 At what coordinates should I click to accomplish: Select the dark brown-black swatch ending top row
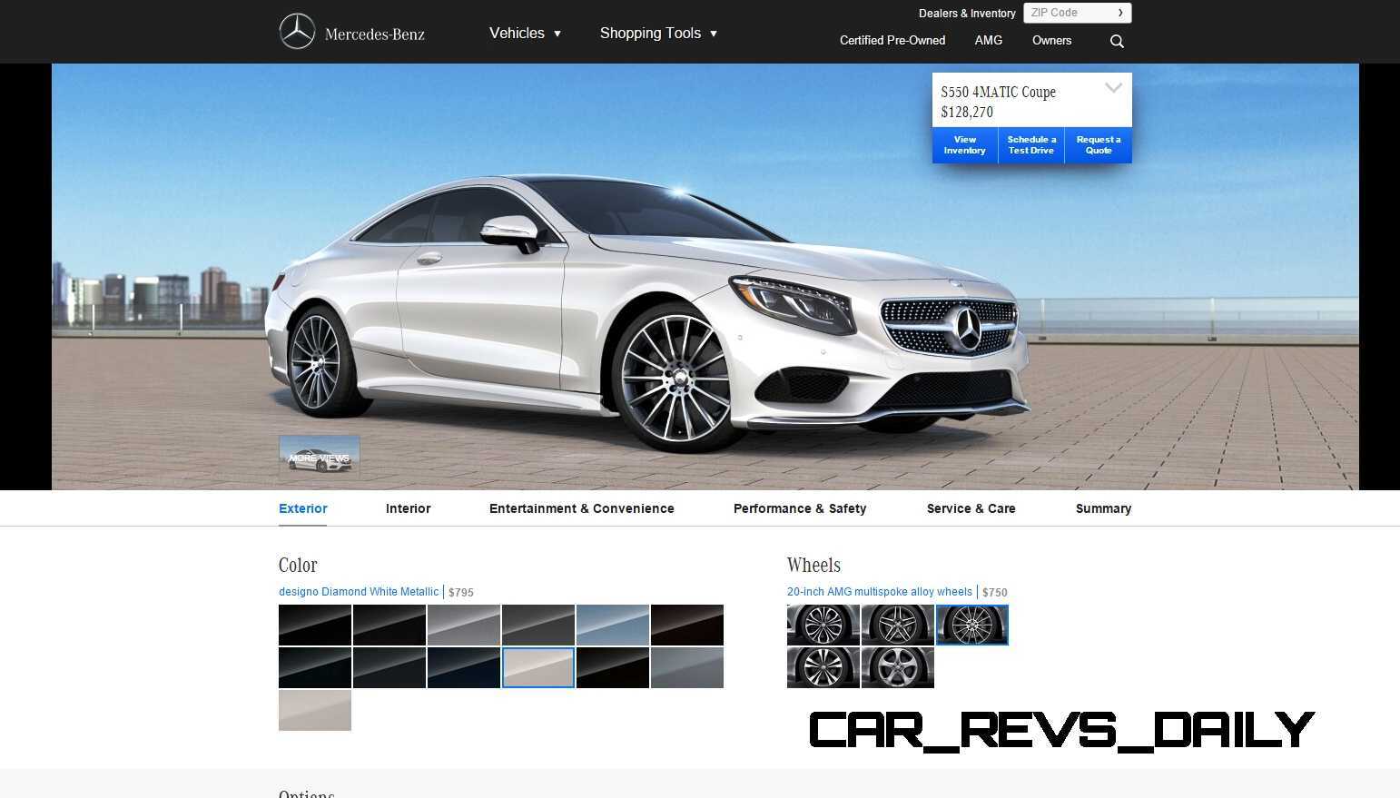click(687, 626)
